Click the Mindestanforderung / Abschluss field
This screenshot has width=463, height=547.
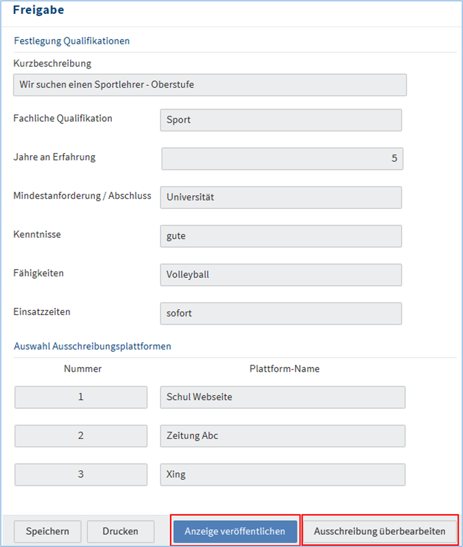(280, 197)
